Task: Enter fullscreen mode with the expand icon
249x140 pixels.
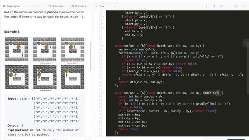Action: click(x=243, y=6)
